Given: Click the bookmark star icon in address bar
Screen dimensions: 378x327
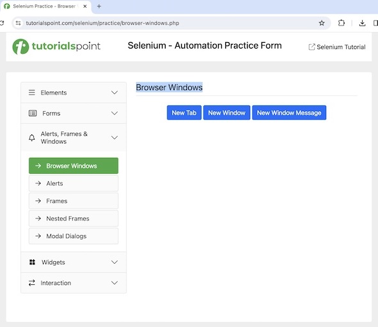Looking at the screenshot, I should 322,23.
